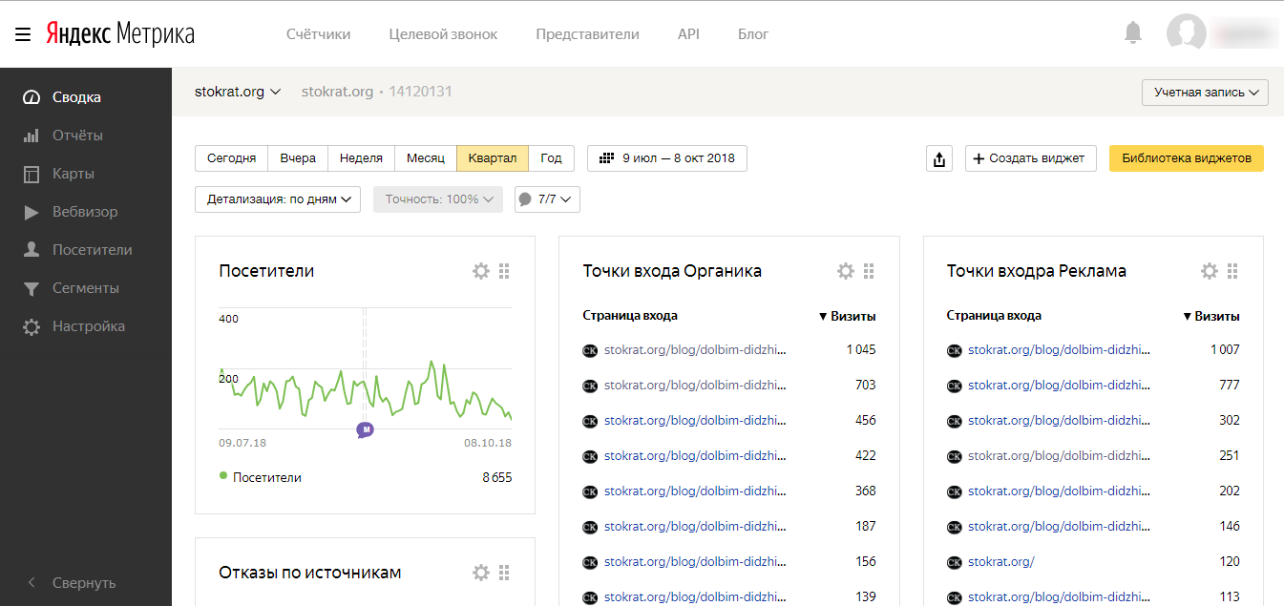Open Вебвизор in the sidebar
The height and width of the screenshot is (606, 1284).
[84, 212]
